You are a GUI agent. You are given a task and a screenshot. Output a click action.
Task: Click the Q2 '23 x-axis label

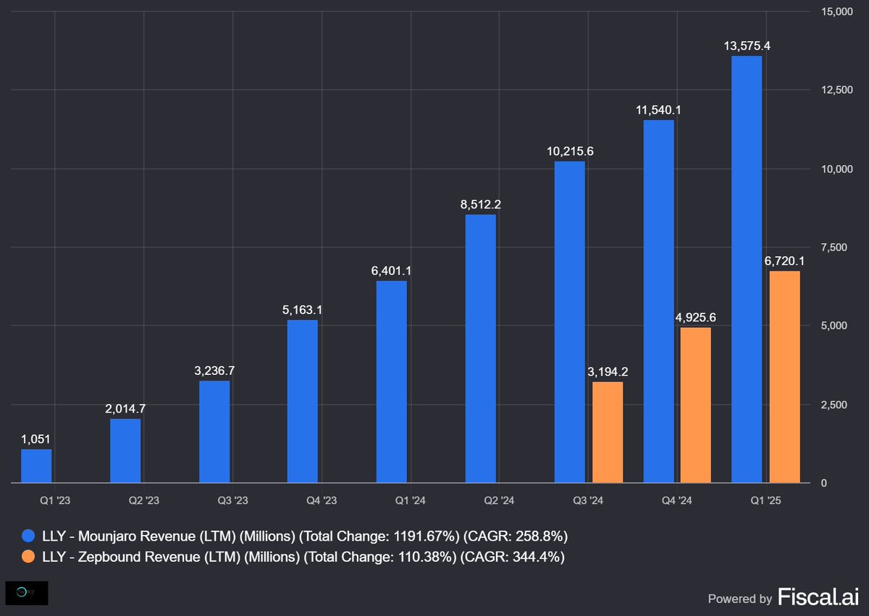coord(144,501)
